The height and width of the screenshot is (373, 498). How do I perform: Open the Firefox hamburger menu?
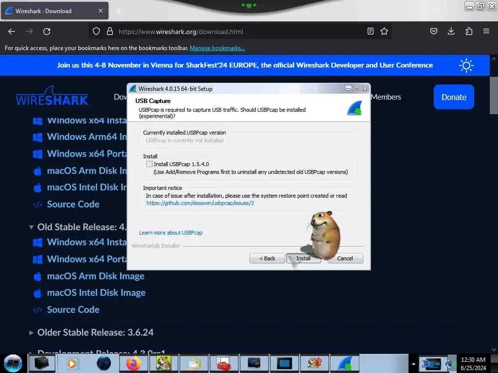pos(486,31)
